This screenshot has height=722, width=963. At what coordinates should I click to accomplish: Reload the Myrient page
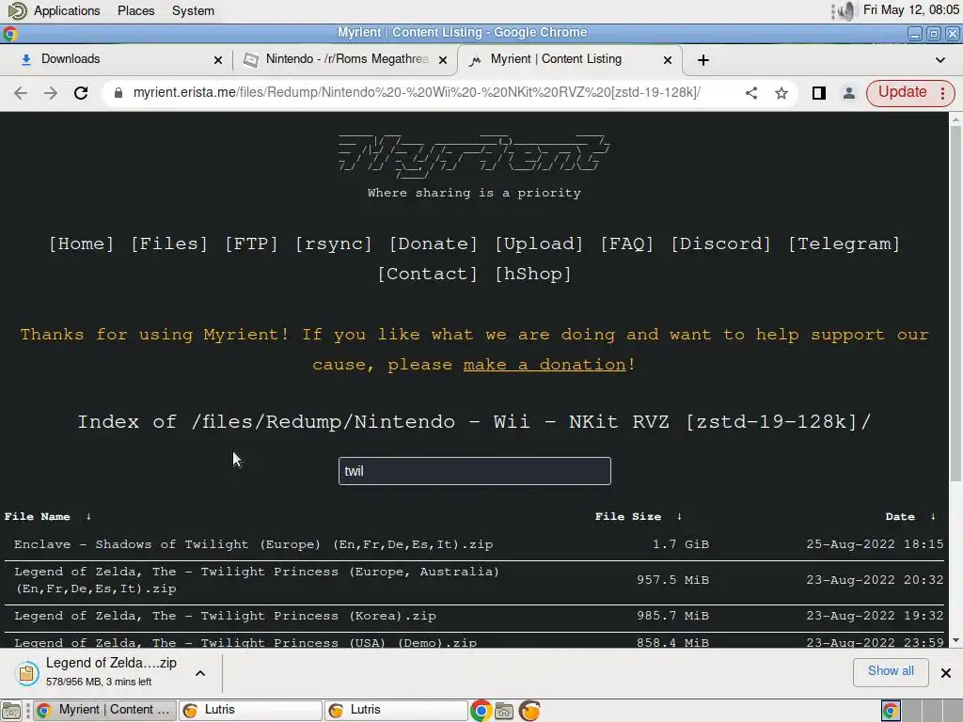coord(81,93)
